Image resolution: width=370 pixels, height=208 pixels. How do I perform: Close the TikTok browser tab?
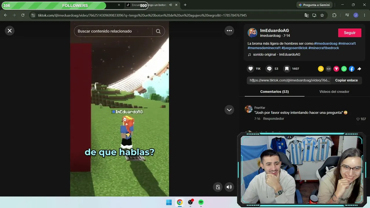pyautogui.click(x=176, y=5)
